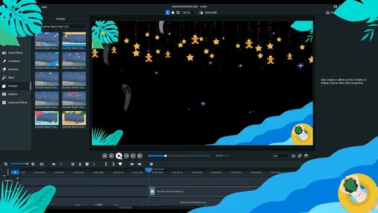Image resolution: width=378 pixels, height=213 pixels.
Task: Add a new track with plus button
Action: click(15, 172)
